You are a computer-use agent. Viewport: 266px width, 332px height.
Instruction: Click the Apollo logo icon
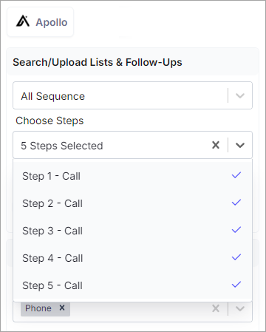23,21
